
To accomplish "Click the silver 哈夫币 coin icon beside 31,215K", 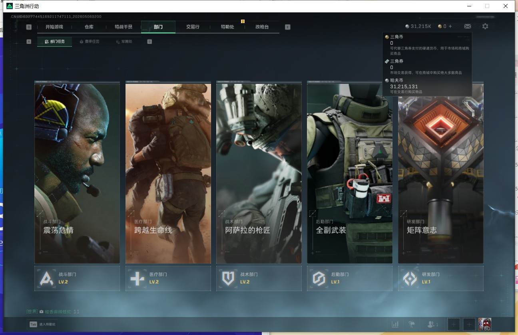I will pyautogui.click(x=407, y=26).
